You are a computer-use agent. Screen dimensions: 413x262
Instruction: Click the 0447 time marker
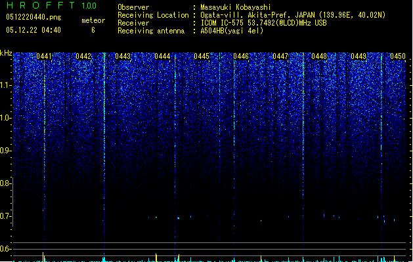point(280,56)
